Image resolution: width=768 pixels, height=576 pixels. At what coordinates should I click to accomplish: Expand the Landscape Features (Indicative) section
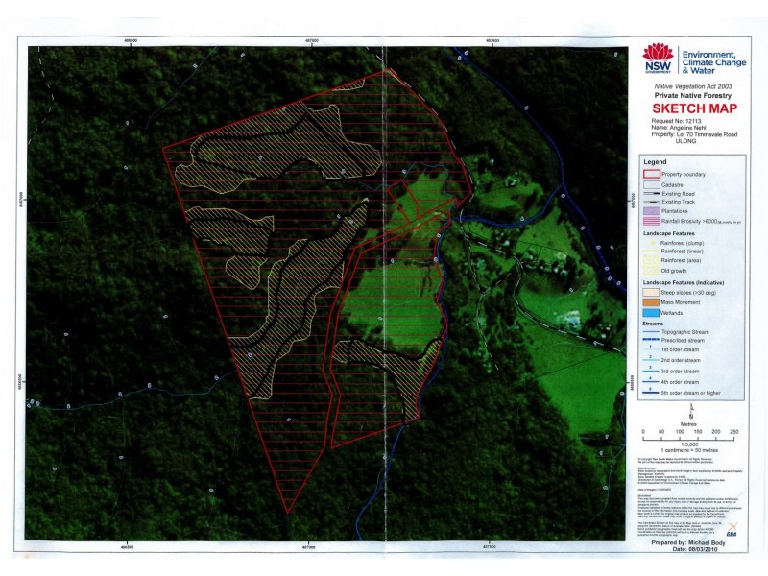tap(684, 282)
